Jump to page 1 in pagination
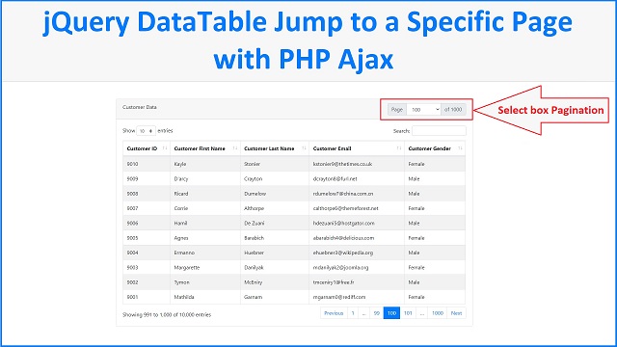The height and width of the screenshot is (347, 617). point(353,313)
